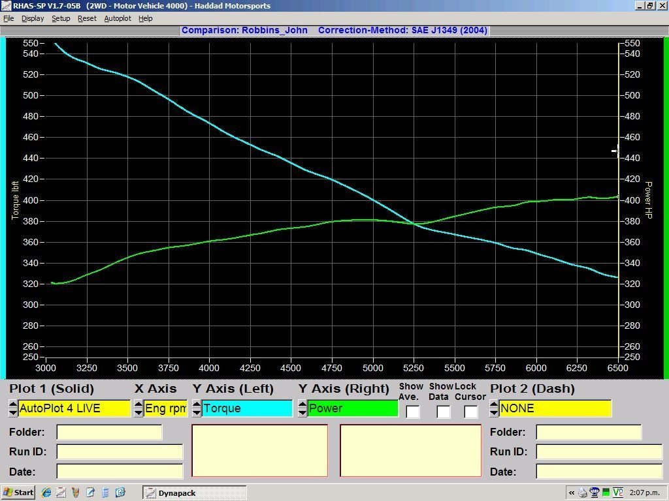Open the Help menu
The height and width of the screenshot is (501, 669).
146,18
